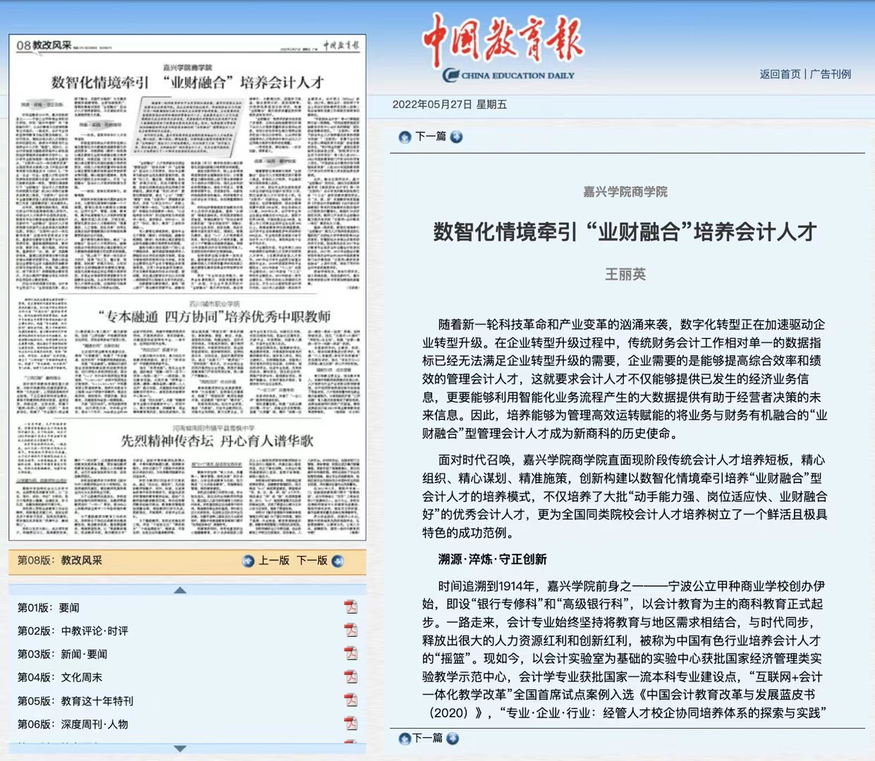The image size is (875, 761).
Task: Click the right-arrow icon after top 下一篇
Action: click(456, 137)
